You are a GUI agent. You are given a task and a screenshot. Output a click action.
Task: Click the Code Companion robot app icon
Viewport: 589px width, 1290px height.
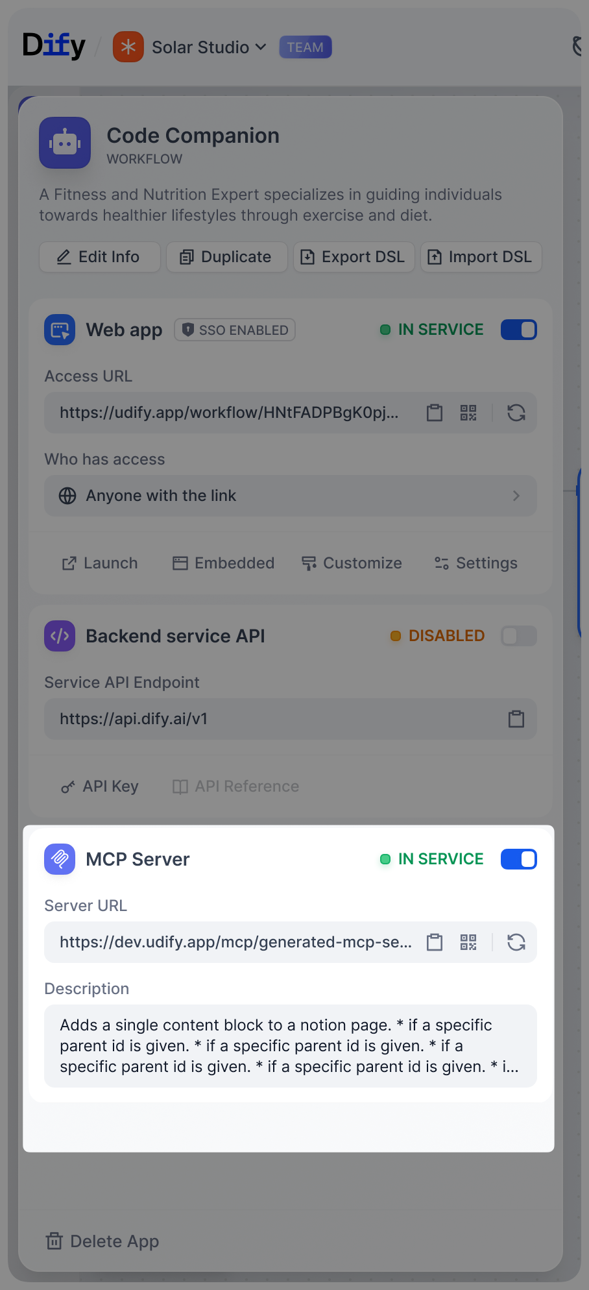(x=64, y=143)
